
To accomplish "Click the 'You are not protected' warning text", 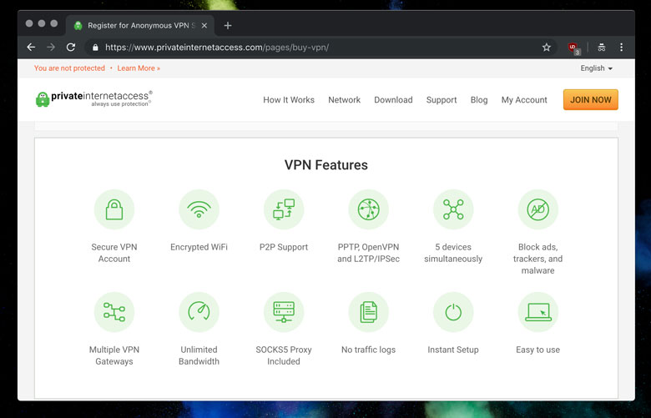I will click(69, 68).
